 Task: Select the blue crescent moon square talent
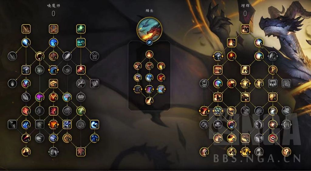tap(94, 125)
